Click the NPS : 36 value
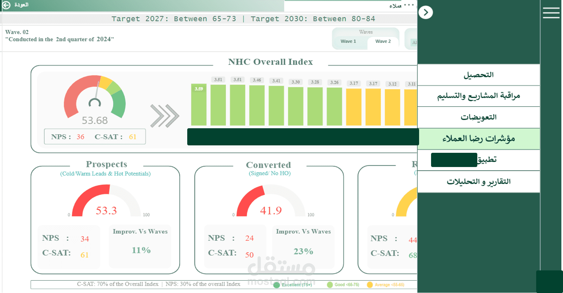Screen dimensions: 563x293 (81, 137)
